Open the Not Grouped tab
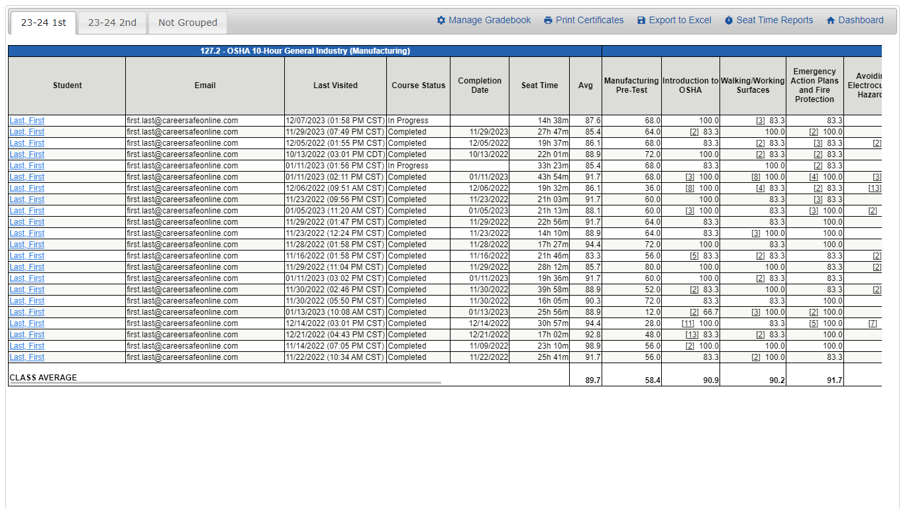The image size is (905, 509). 187,23
